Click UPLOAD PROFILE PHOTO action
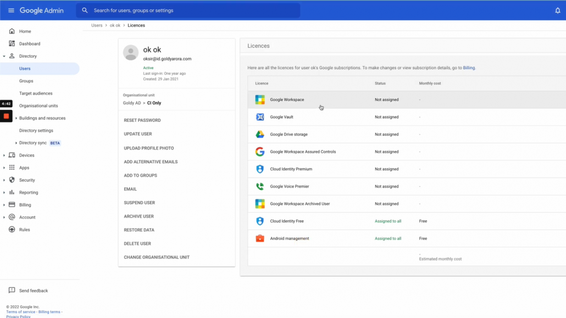The width and height of the screenshot is (566, 318). (x=149, y=148)
